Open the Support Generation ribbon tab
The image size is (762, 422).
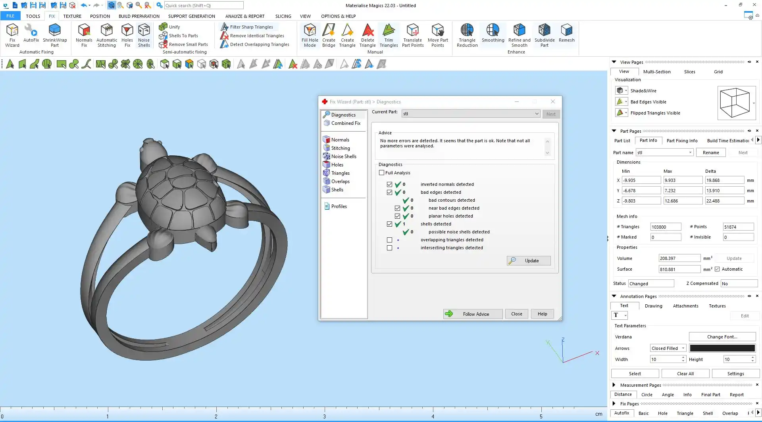[191, 16]
